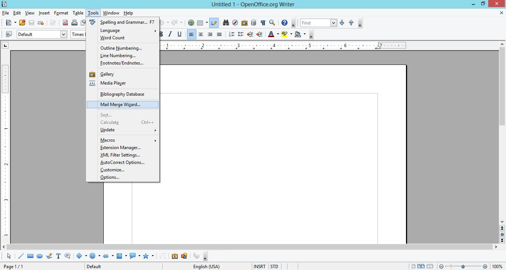The image size is (506, 270).
Task: Expand the Basic Shapes dropdown arrow
Action: click(86, 256)
